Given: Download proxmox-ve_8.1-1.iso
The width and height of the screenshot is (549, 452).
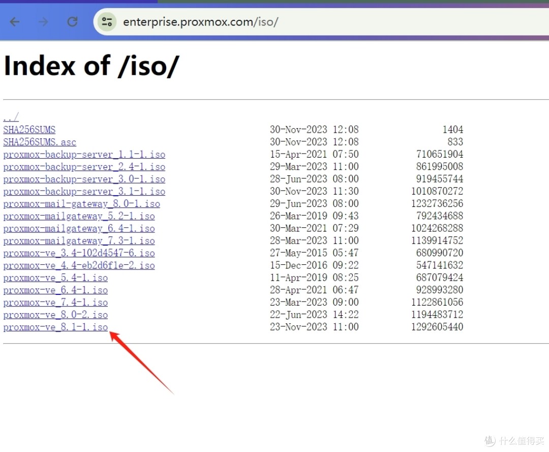Looking at the screenshot, I should (56, 327).
